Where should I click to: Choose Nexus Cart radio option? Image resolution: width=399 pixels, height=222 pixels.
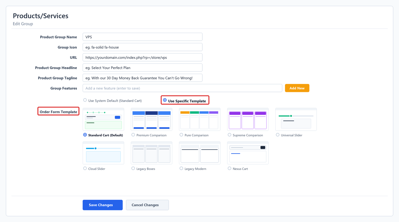tap(229, 168)
